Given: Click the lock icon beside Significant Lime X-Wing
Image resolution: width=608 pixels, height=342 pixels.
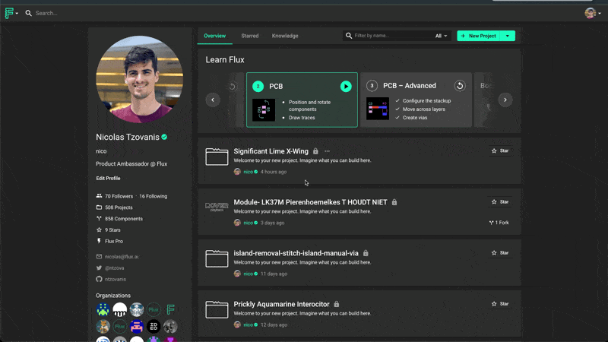Looking at the screenshot, I should pos(315,151).
